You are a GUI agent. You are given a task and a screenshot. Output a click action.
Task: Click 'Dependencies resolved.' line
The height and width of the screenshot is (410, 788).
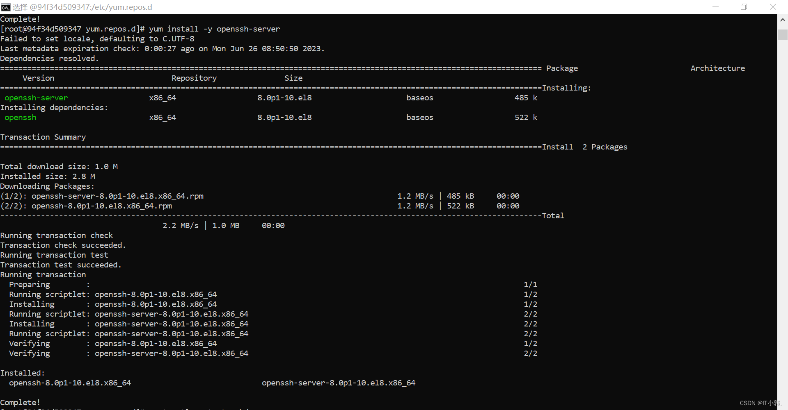coord(49,59)
